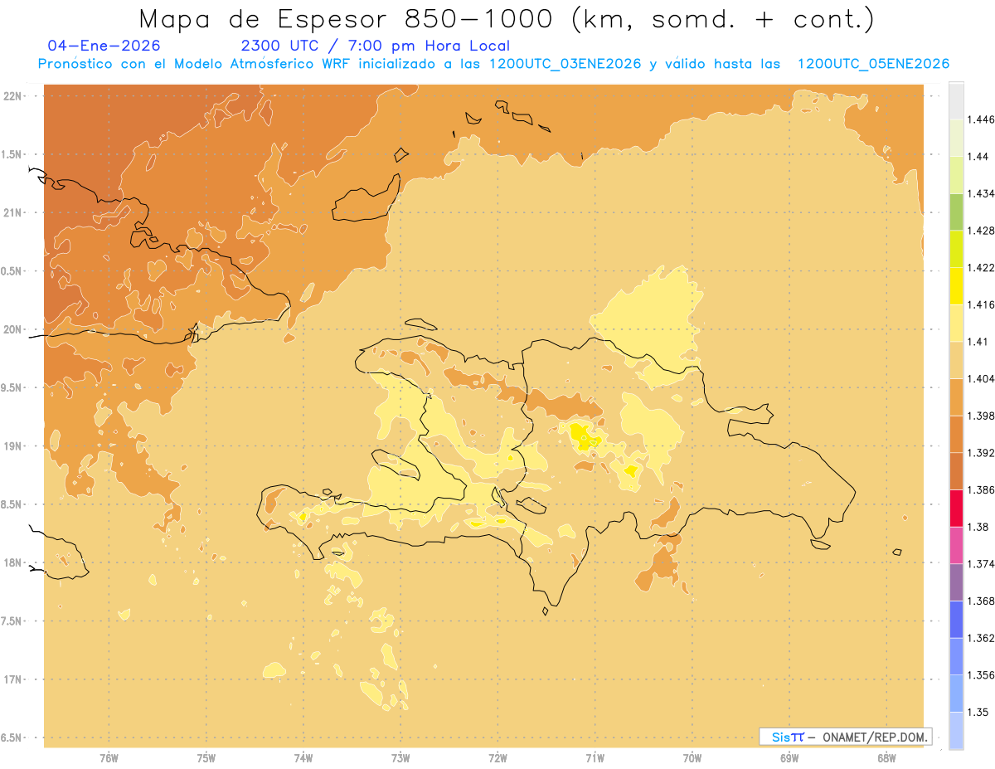Click the "Sis - ONAMET/REP.DOM." label box

pyautogui.click(x=846, y=736)
